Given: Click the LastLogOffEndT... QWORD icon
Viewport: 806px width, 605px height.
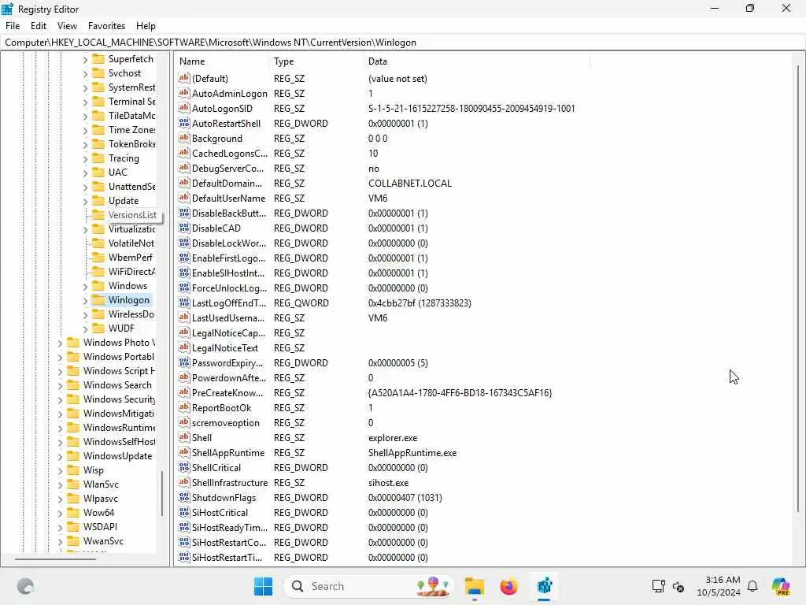Looking at the screenshot, I should [184, 302].
